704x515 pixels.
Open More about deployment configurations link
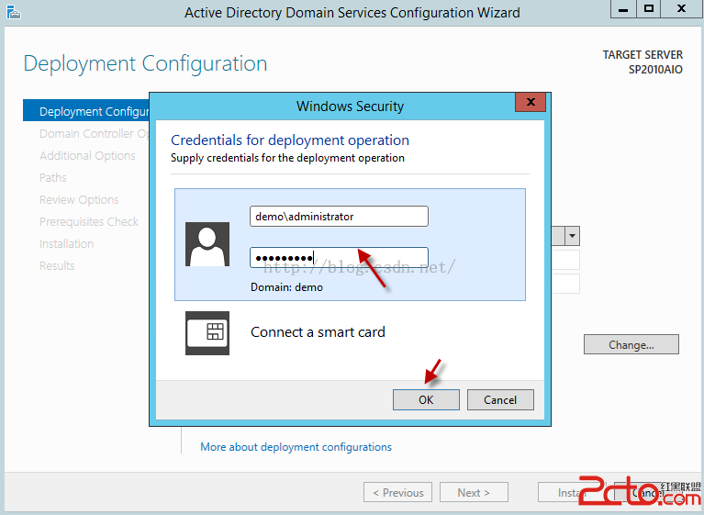pos(296,447)
